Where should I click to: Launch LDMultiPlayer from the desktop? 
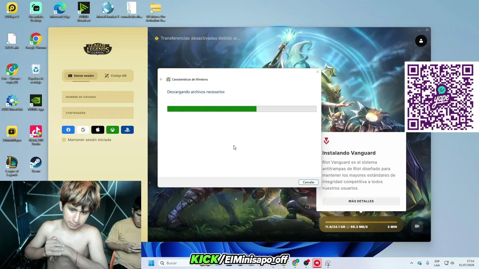coord(12,134)
